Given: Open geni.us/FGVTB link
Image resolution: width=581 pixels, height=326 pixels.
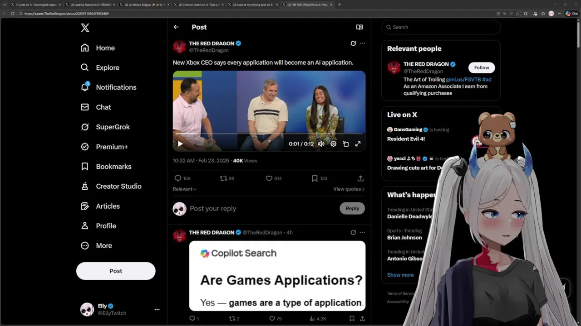Looking at the screenshot, I should point(463,80).
